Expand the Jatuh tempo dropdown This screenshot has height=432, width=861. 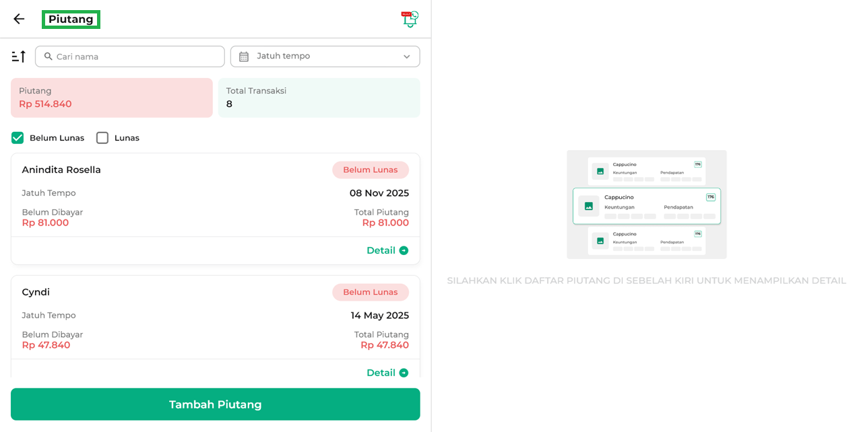tap(325, 57)
